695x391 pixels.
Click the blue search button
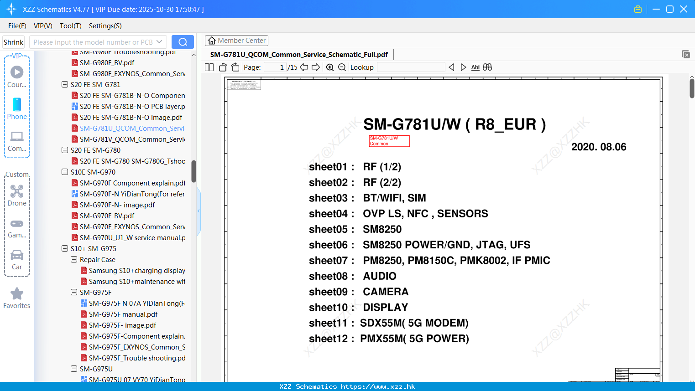point(183,42)
